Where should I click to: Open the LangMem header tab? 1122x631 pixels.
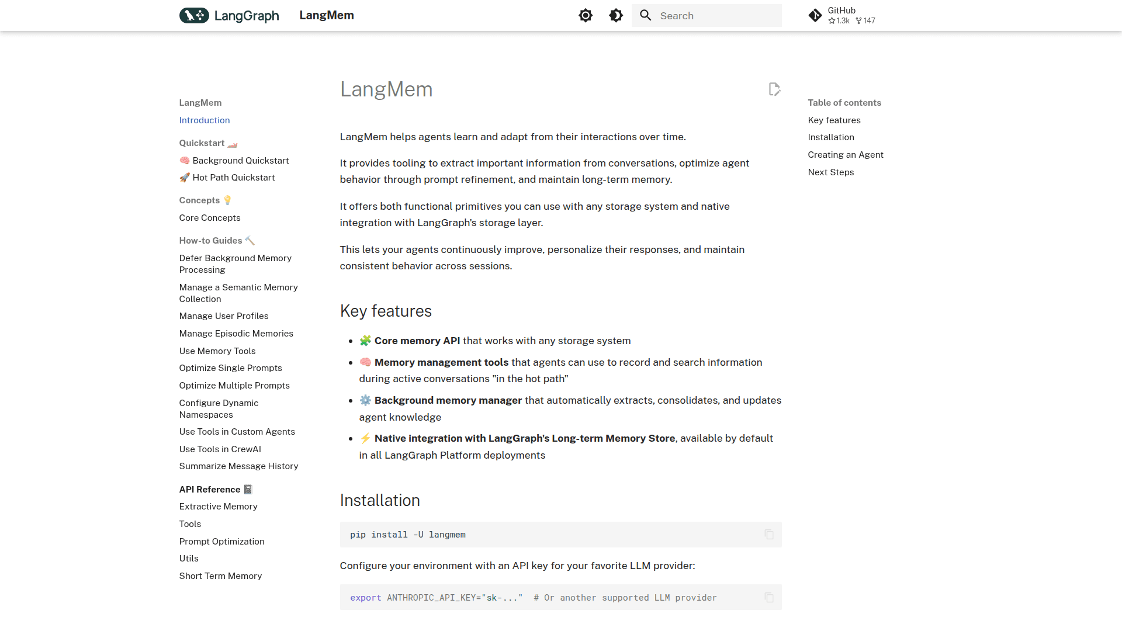[x=327, y=16]
